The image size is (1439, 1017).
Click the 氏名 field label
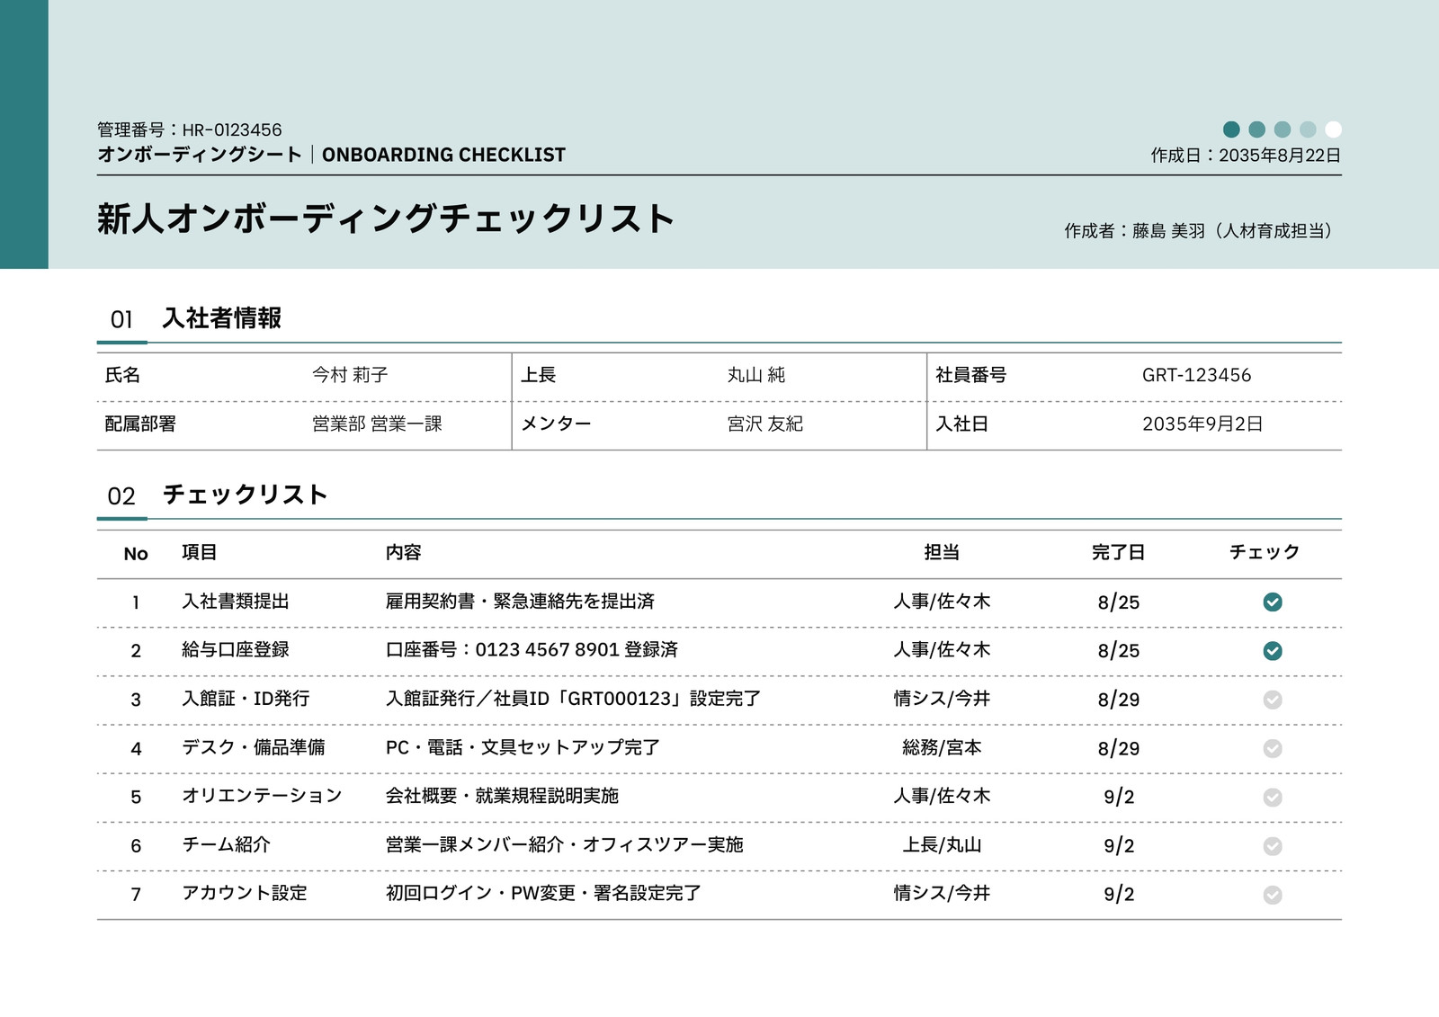point(122,375)
